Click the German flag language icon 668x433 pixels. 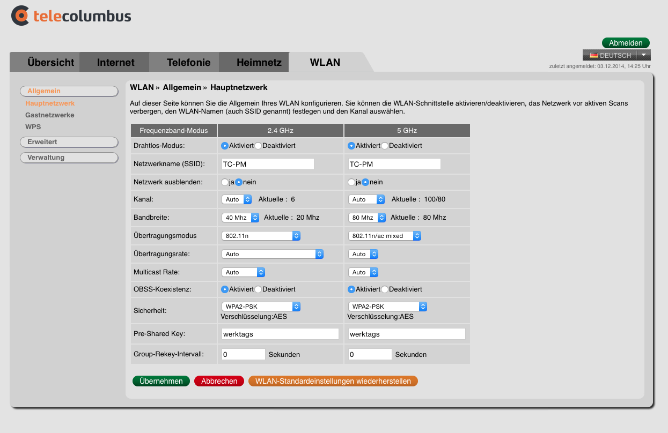click(x=594, y=55)
